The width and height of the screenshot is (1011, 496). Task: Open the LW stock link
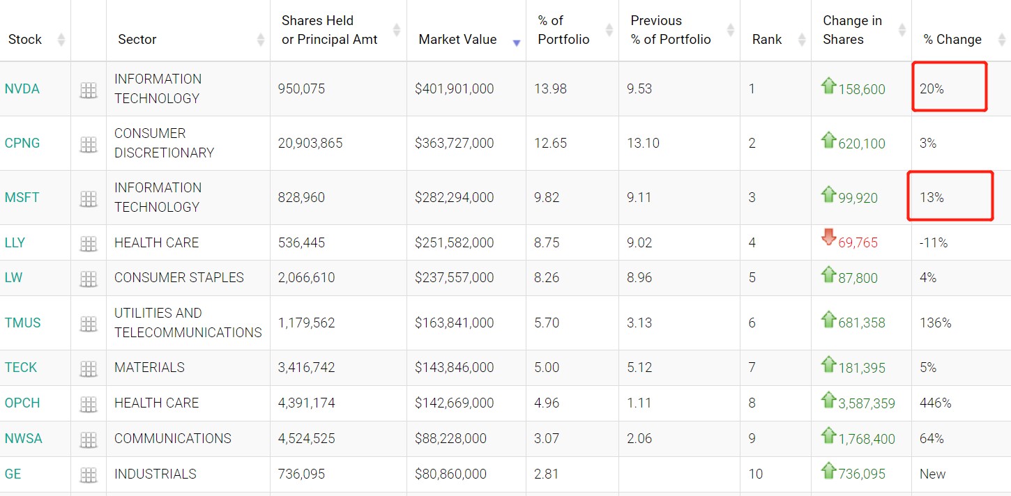click(x=13, y=278)
